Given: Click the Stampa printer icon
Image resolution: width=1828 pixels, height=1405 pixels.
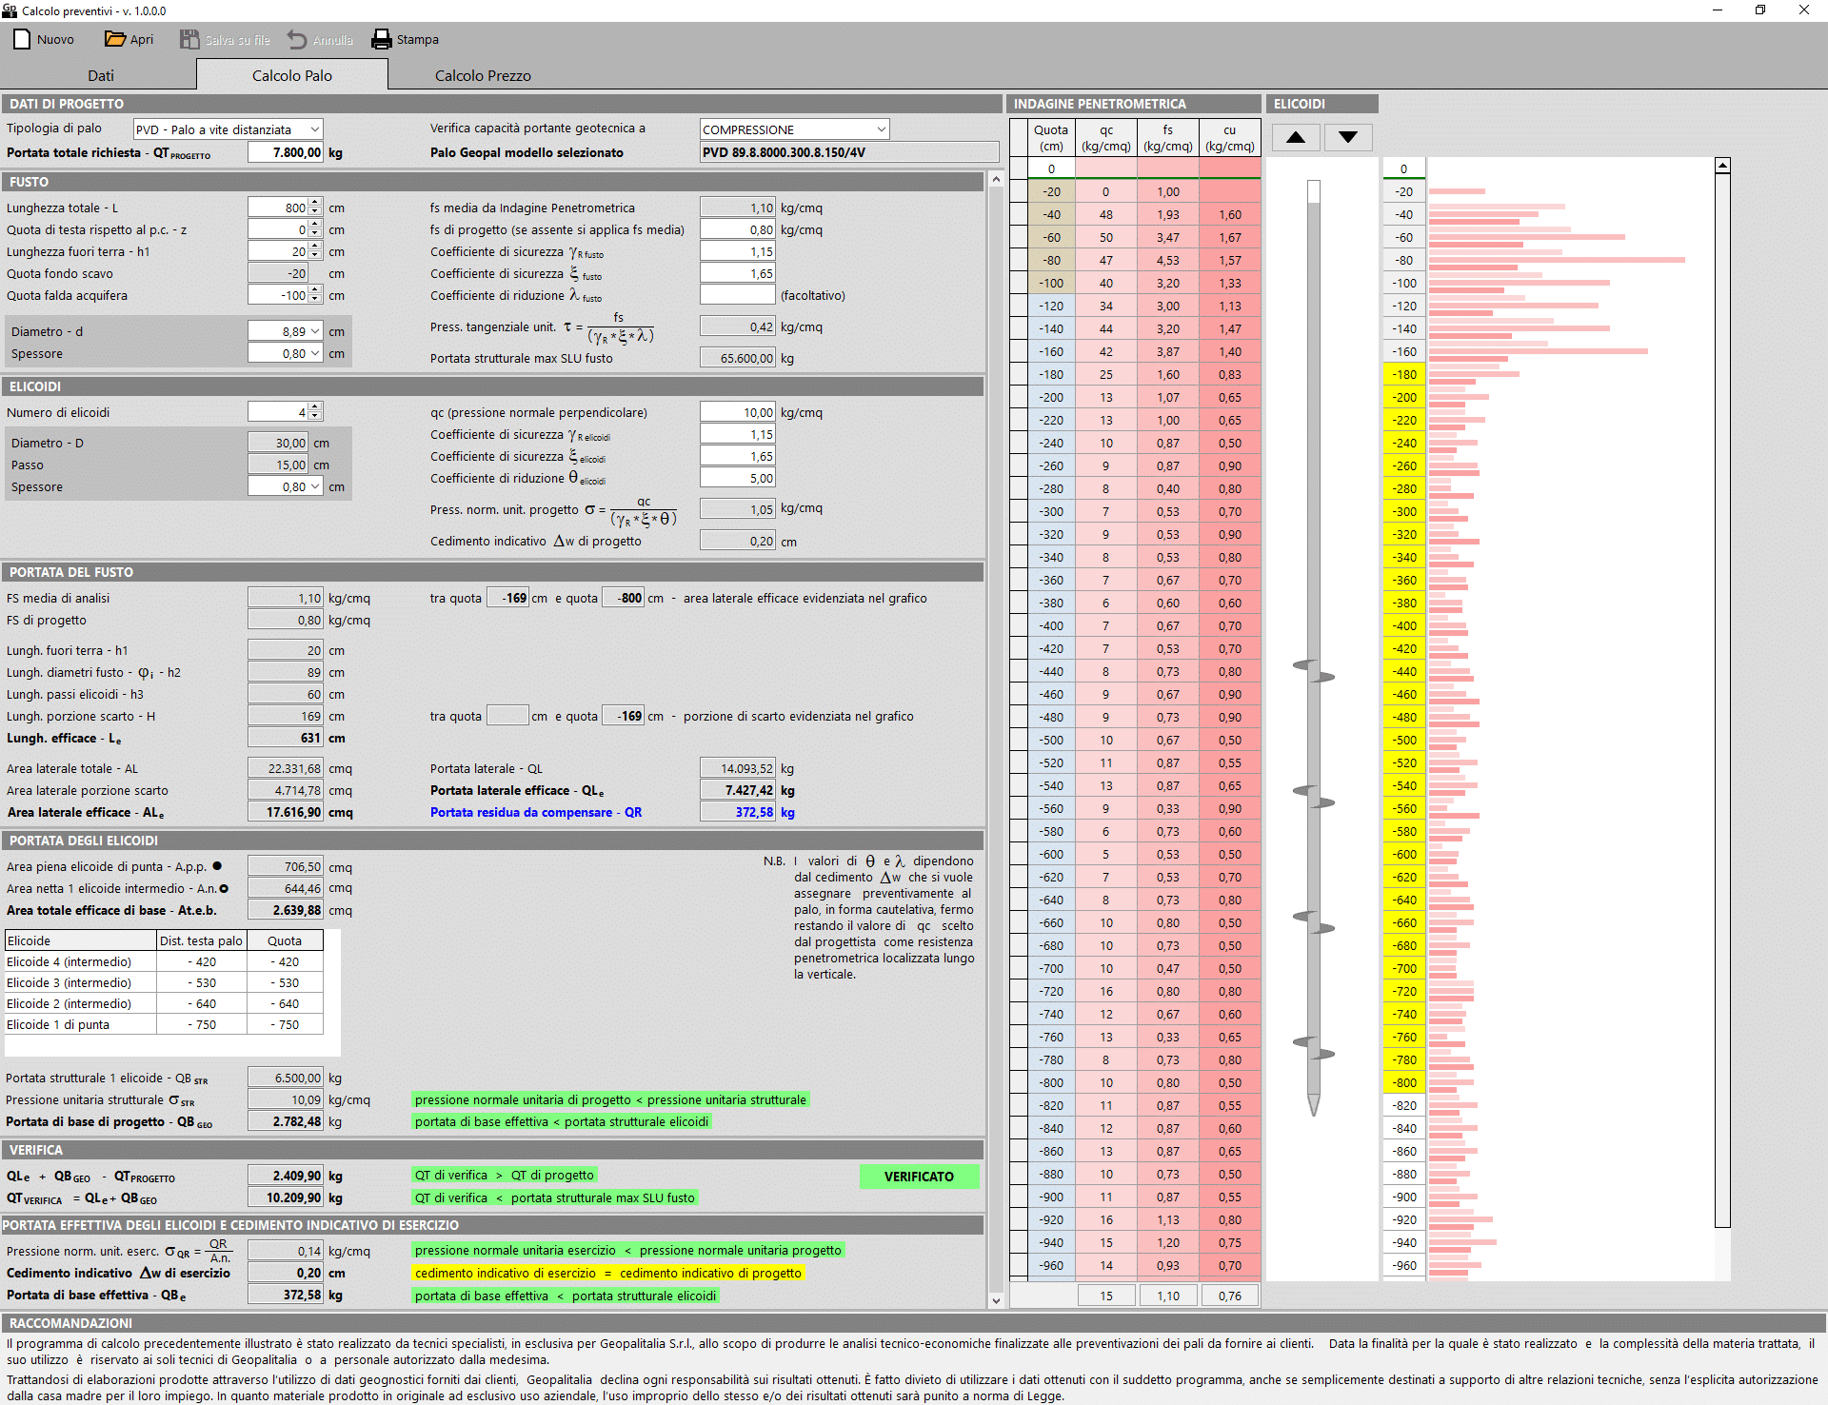Looking at the screenshot, I should pos(382,39).
